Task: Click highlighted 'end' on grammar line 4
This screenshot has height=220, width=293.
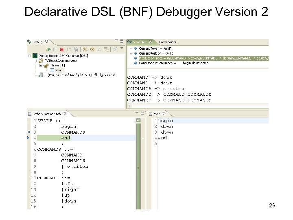Action: click(x=66, y=138)
